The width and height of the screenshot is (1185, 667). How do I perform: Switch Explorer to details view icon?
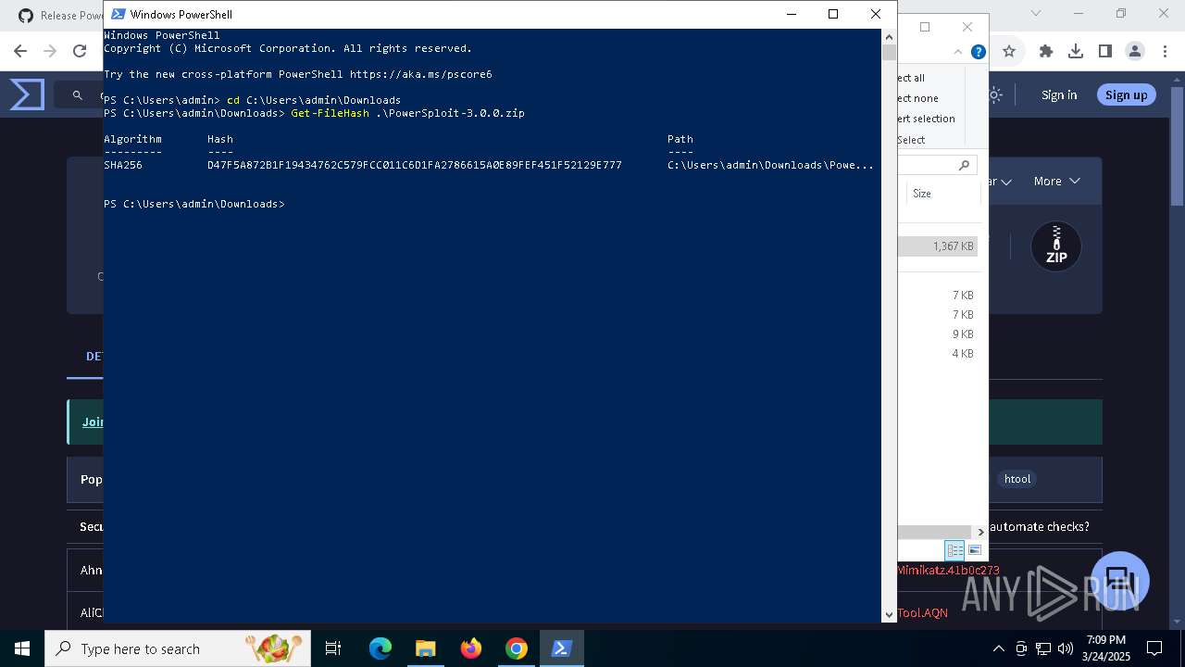pos(954,550)
